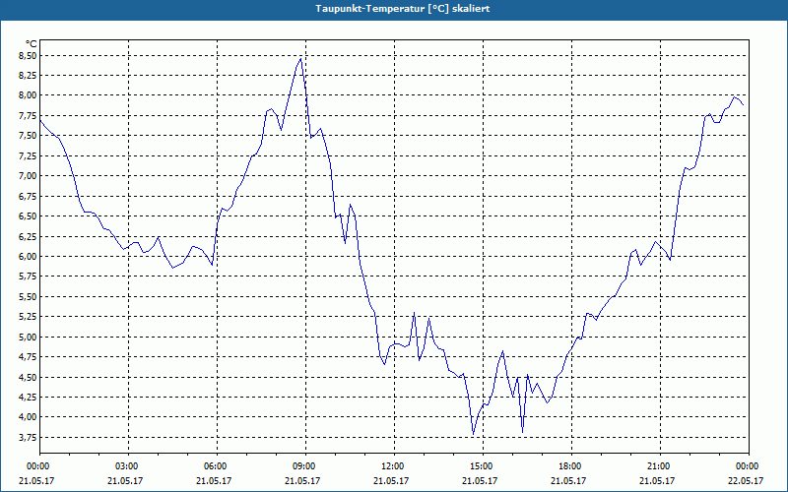Viewport: 788px width, 492px height.
Task: Click the y-axis value '4,50'
Action: (x=29, y=377)
